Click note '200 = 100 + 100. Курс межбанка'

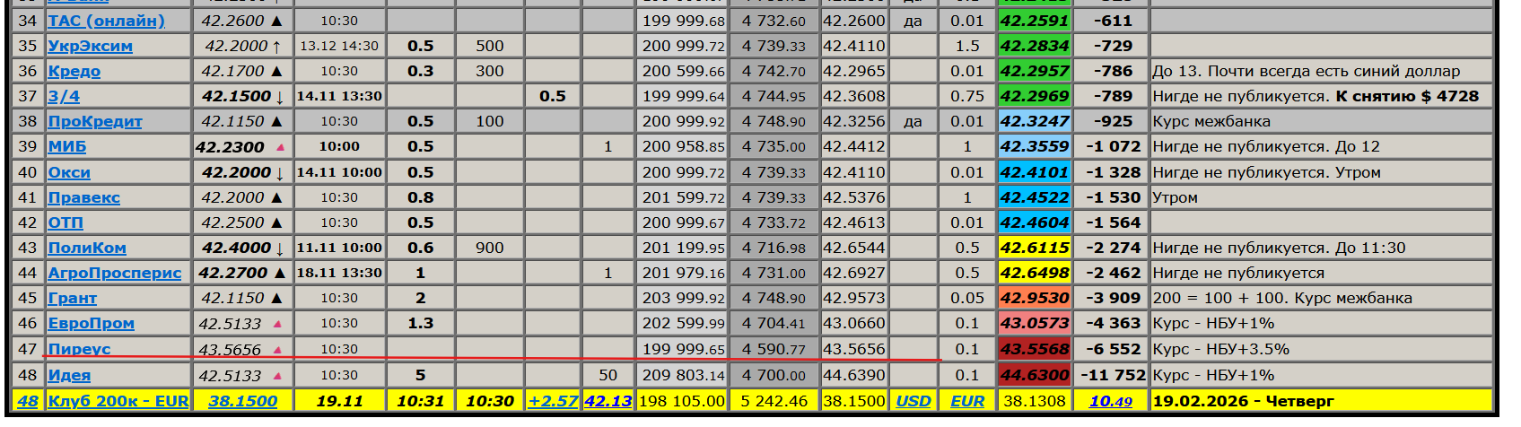[1282, 298]
